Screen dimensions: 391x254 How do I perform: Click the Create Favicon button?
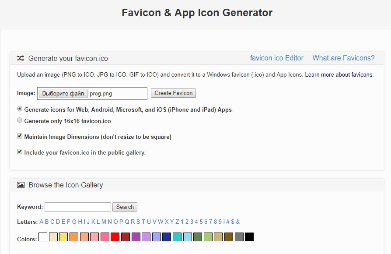point(173,93)
